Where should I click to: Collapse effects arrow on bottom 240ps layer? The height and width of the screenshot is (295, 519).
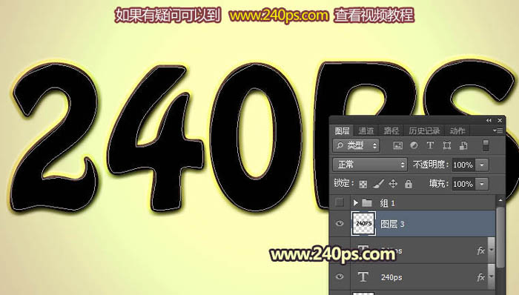point(492,276)
